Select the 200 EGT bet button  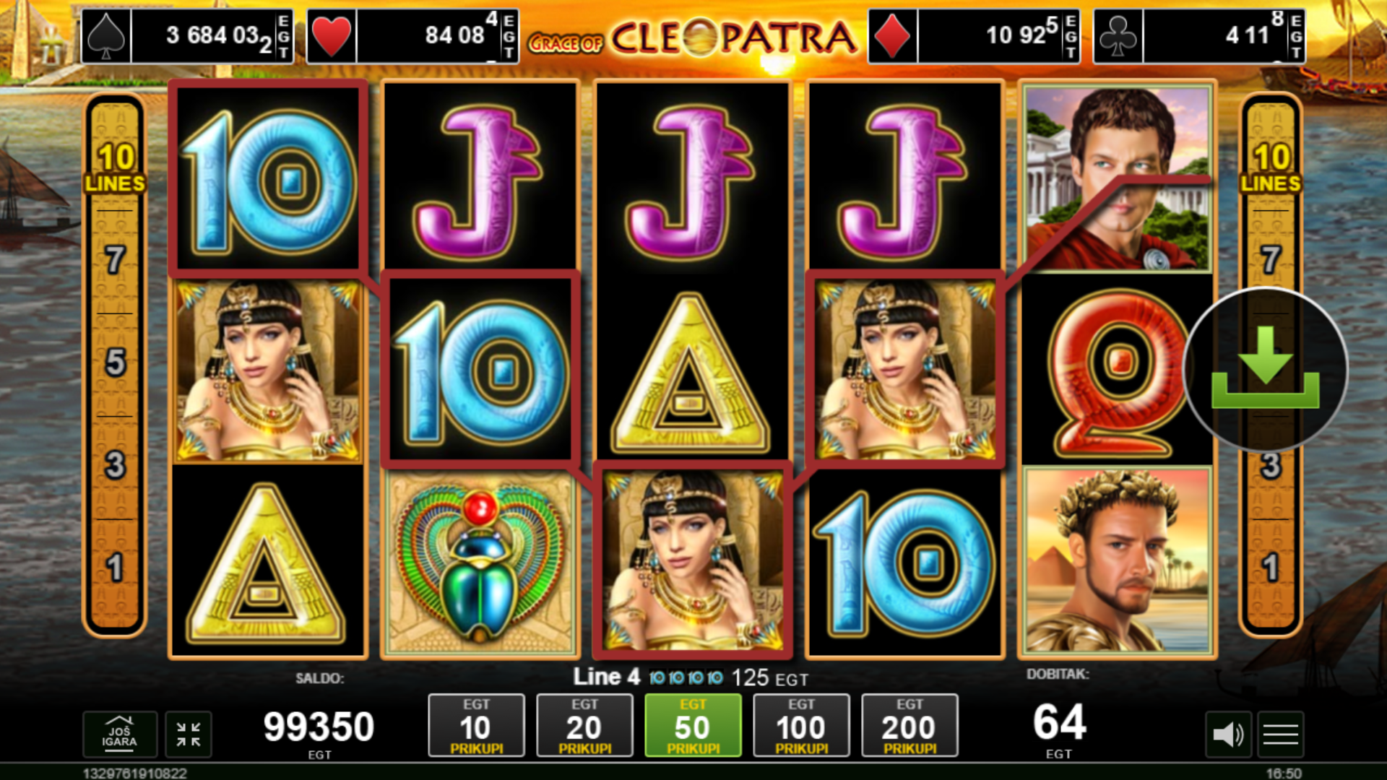(x=909, y=726)
